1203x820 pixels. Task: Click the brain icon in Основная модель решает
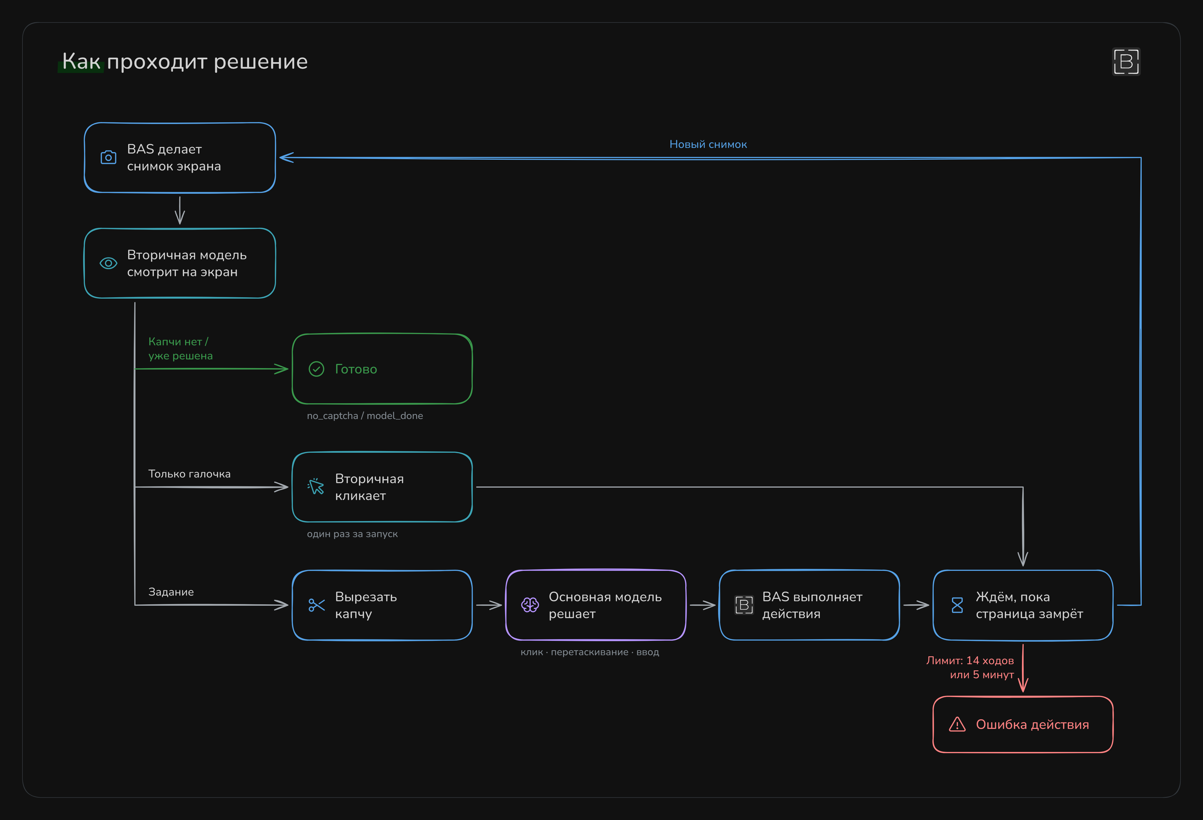[x=530, y=605]
